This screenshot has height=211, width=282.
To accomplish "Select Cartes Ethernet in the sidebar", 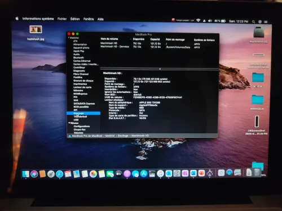I will click(x=82, y=61).
